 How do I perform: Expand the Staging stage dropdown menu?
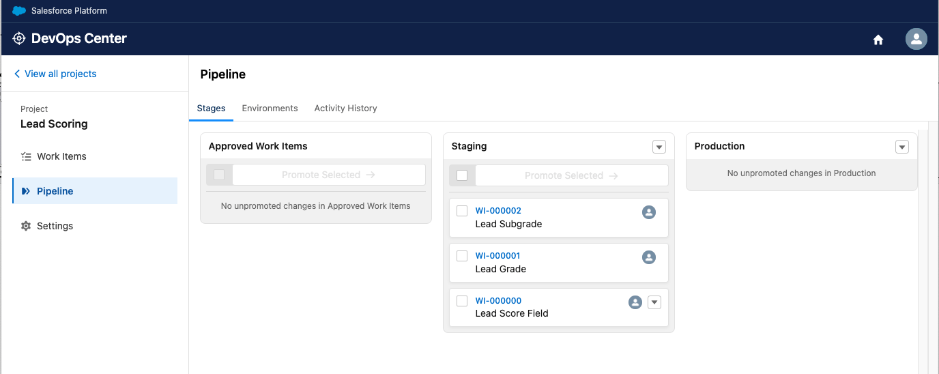659,147
